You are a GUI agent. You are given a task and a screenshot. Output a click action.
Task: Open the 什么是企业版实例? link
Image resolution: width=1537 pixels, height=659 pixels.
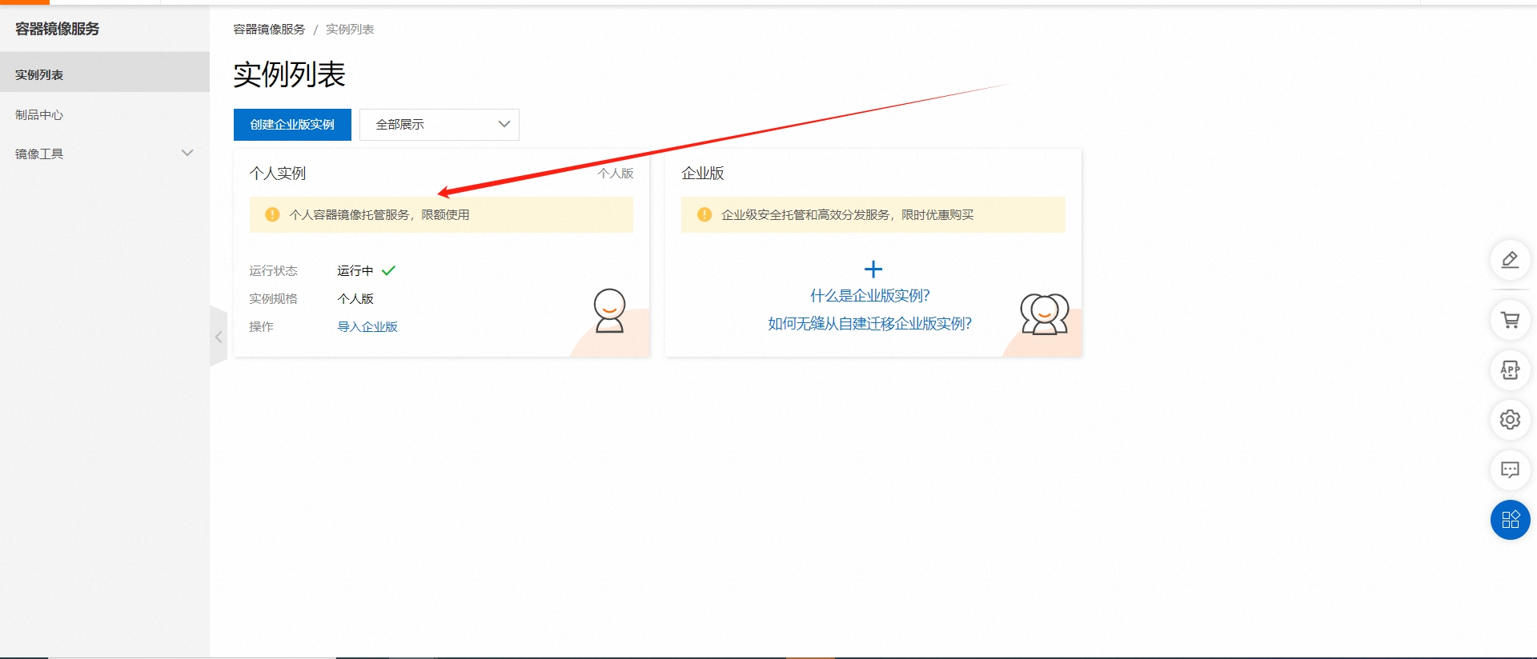coord(869,296)
